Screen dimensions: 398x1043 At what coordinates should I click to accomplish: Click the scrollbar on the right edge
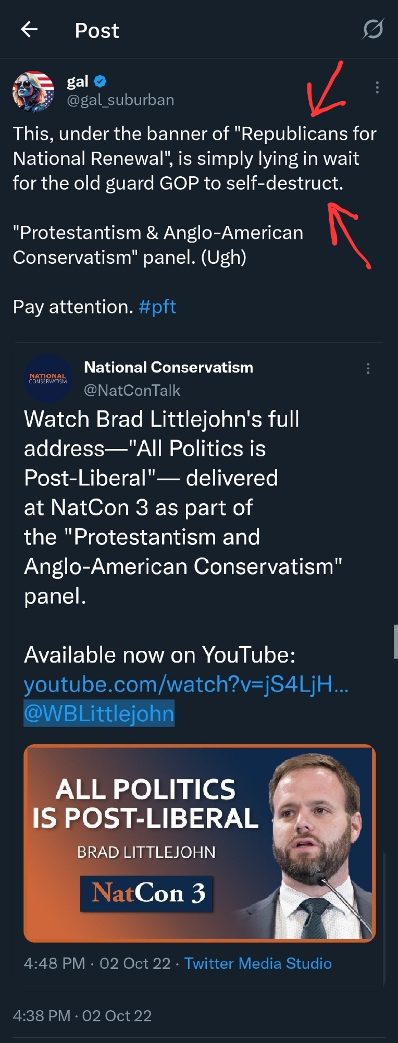395,641
